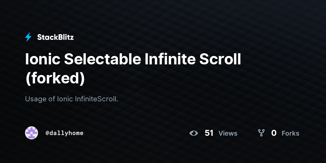
Task: Click the fork branch icon
Action: point(261,133)
